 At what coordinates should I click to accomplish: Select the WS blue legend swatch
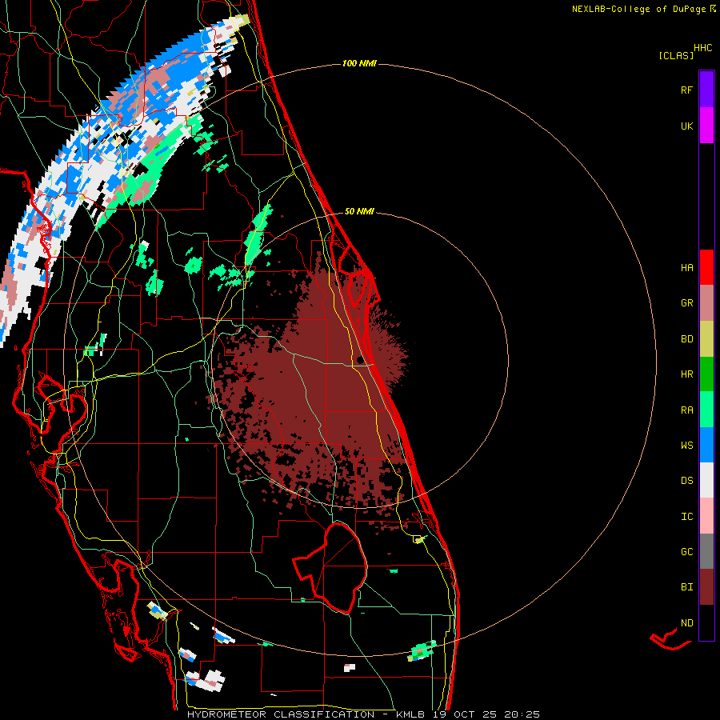click(706, 445)
